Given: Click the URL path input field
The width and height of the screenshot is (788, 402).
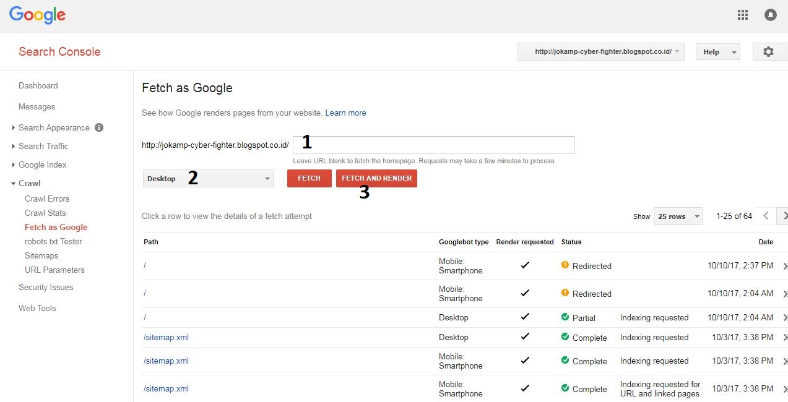Looking at the screenshot, I should pos(433,145).
